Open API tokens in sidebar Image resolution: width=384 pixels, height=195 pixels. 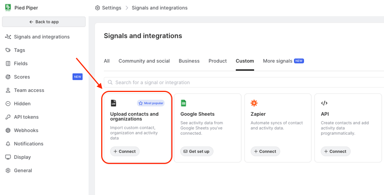pyautogui.click(x=26, y=117)
